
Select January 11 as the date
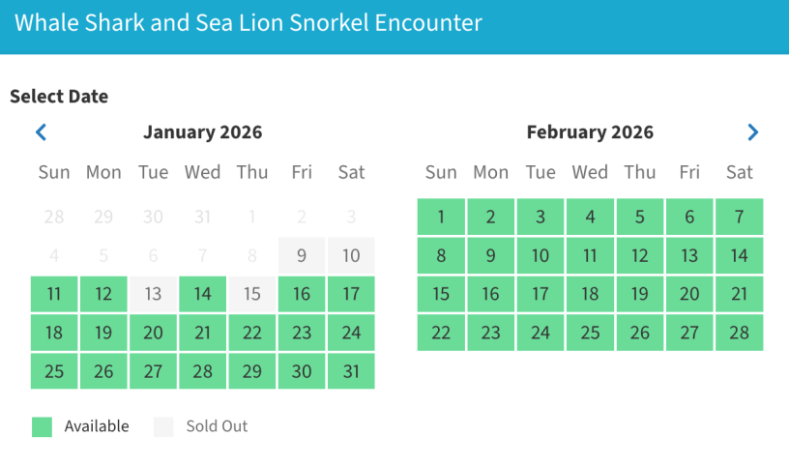[x=54, y=294]
